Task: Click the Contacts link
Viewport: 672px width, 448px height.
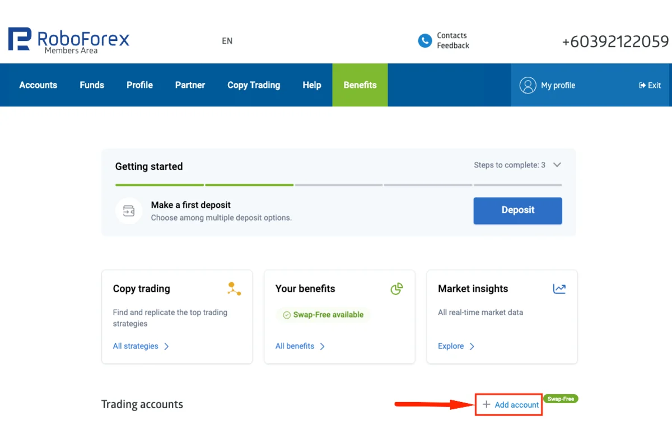Action: (x=452, y=35)
